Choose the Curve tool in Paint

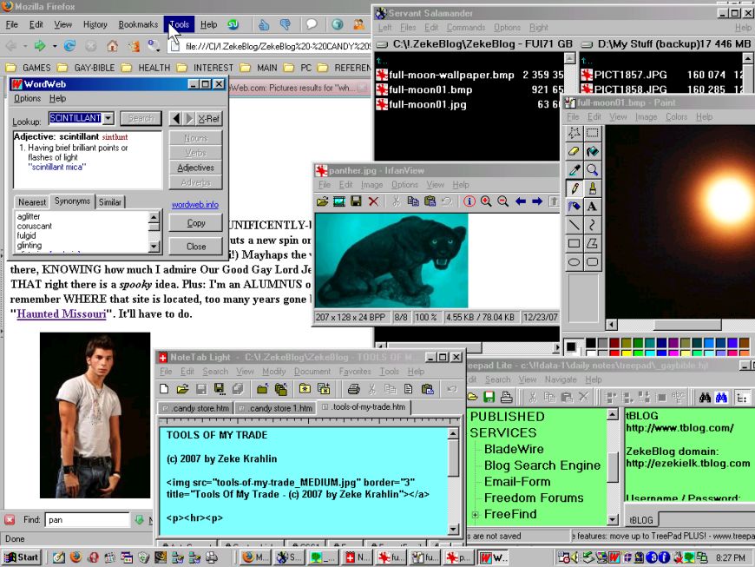pyautogui.click(x=592, y=225)
